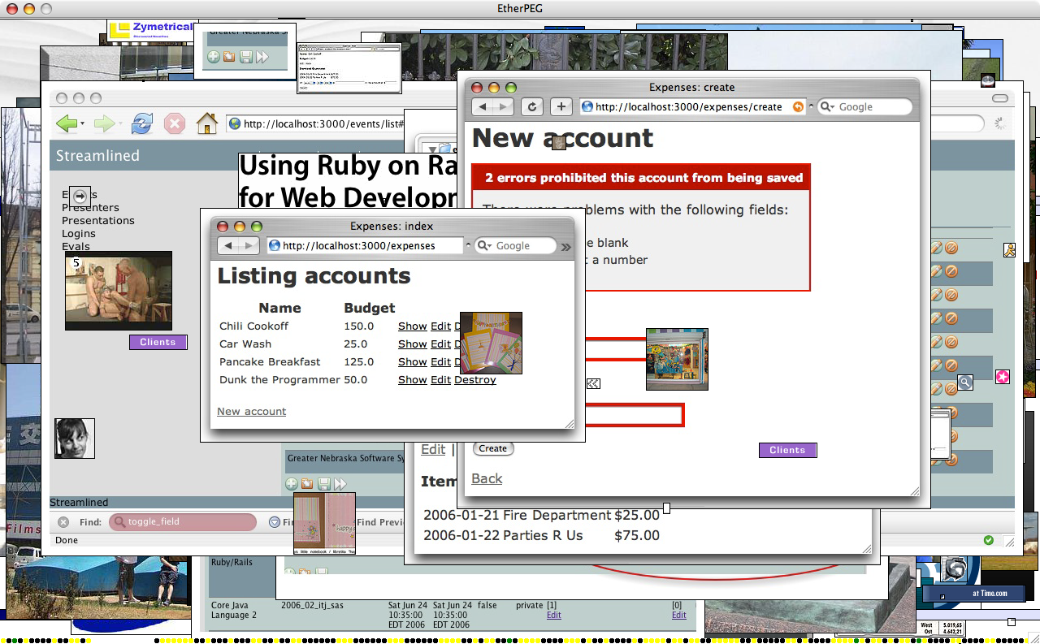Viewport: 1040px width, 644px height.
Task: Toggle the toolbar pill button in Firefox title bar
Action: [1000, 98]
